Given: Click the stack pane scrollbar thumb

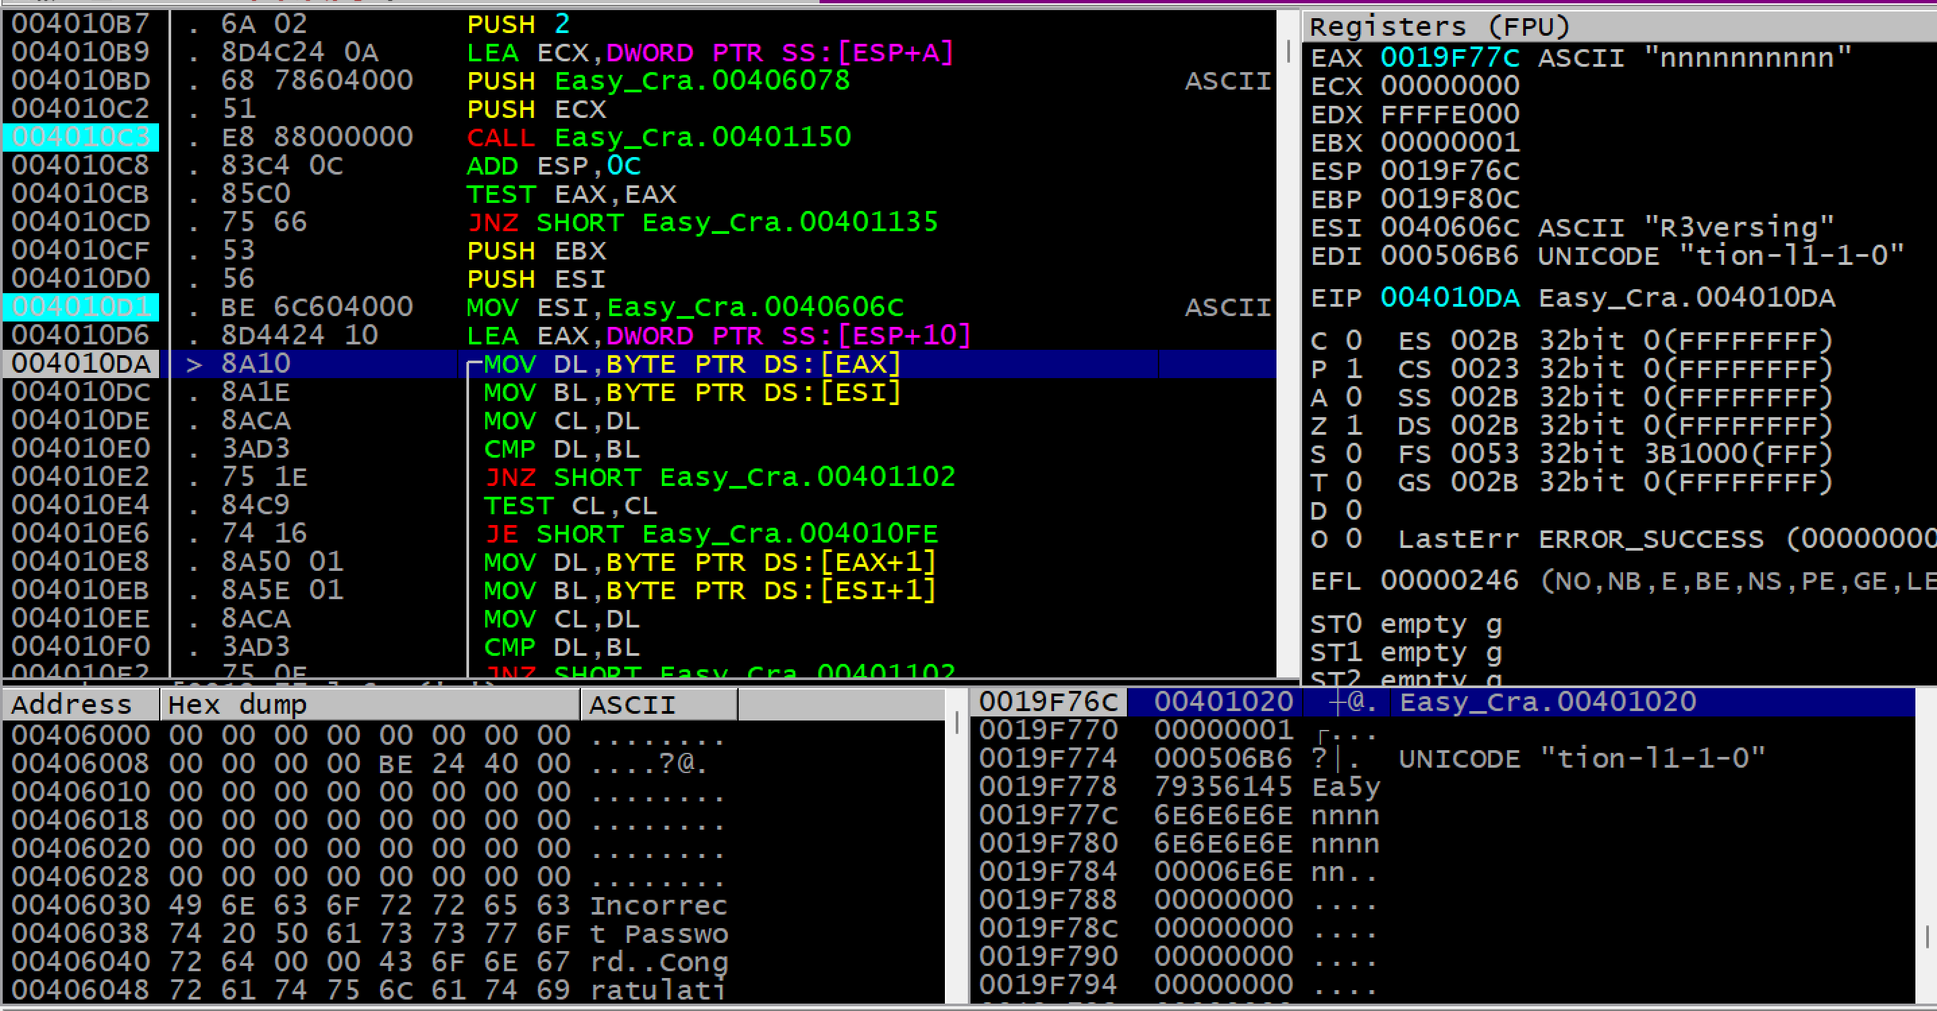Looking at the screenshot, I should click(1926, 937).
